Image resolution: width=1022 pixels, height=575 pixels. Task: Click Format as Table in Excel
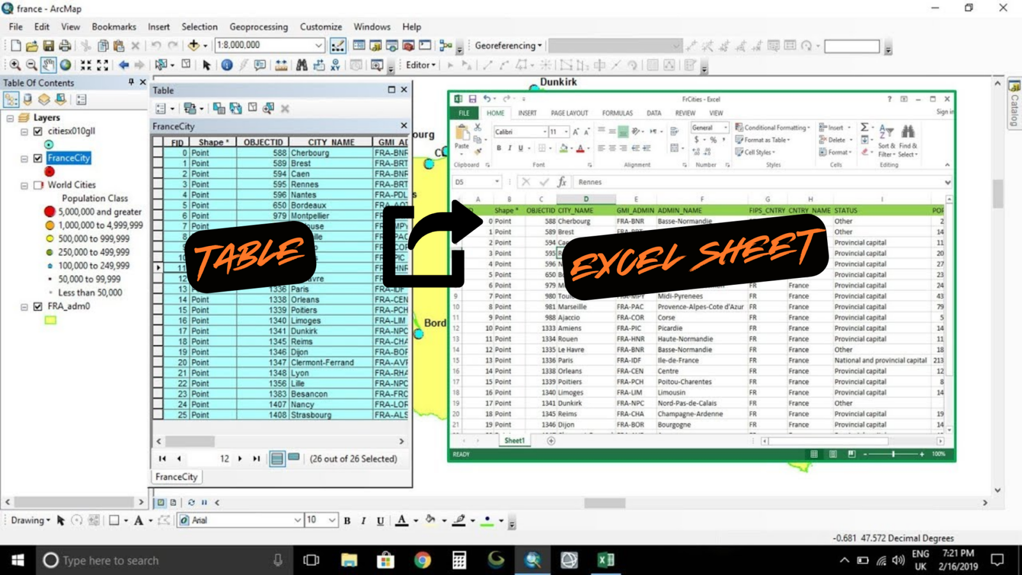click(x=764, y=139)
